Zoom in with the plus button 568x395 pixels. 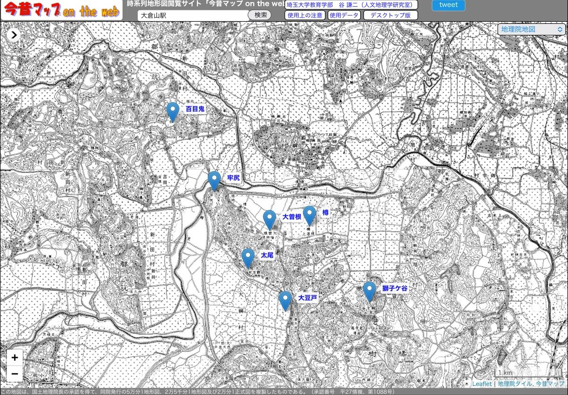tap(15, 358)
